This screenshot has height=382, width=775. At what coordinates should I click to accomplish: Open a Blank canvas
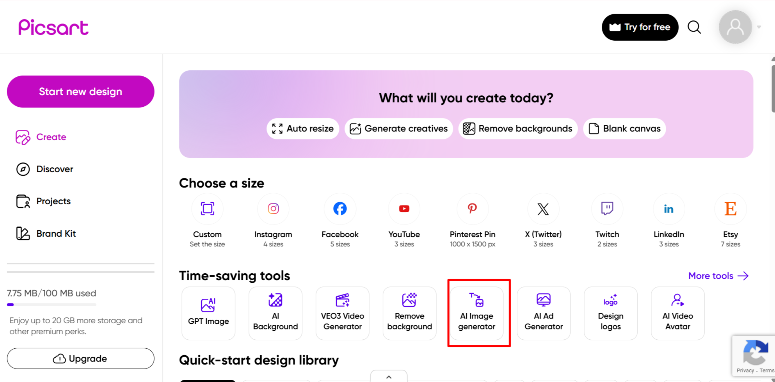[624, 129]
